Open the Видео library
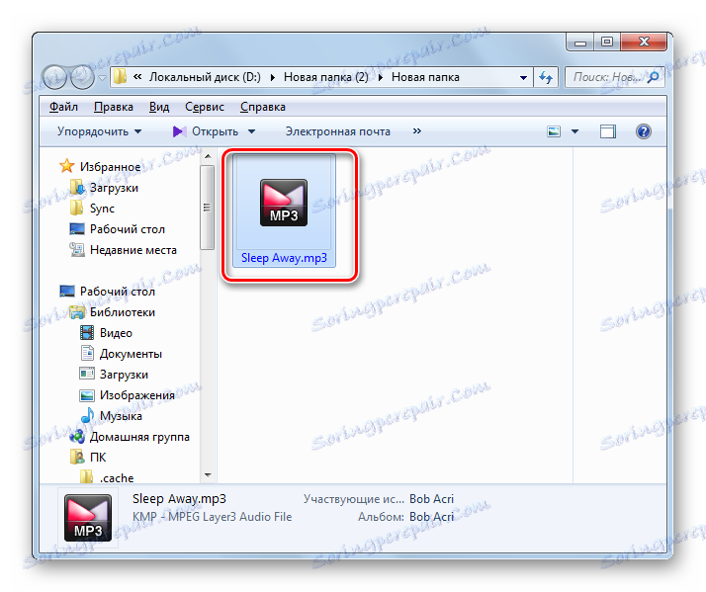The width and height of the screenshot is (706, 592). (116, 333)
